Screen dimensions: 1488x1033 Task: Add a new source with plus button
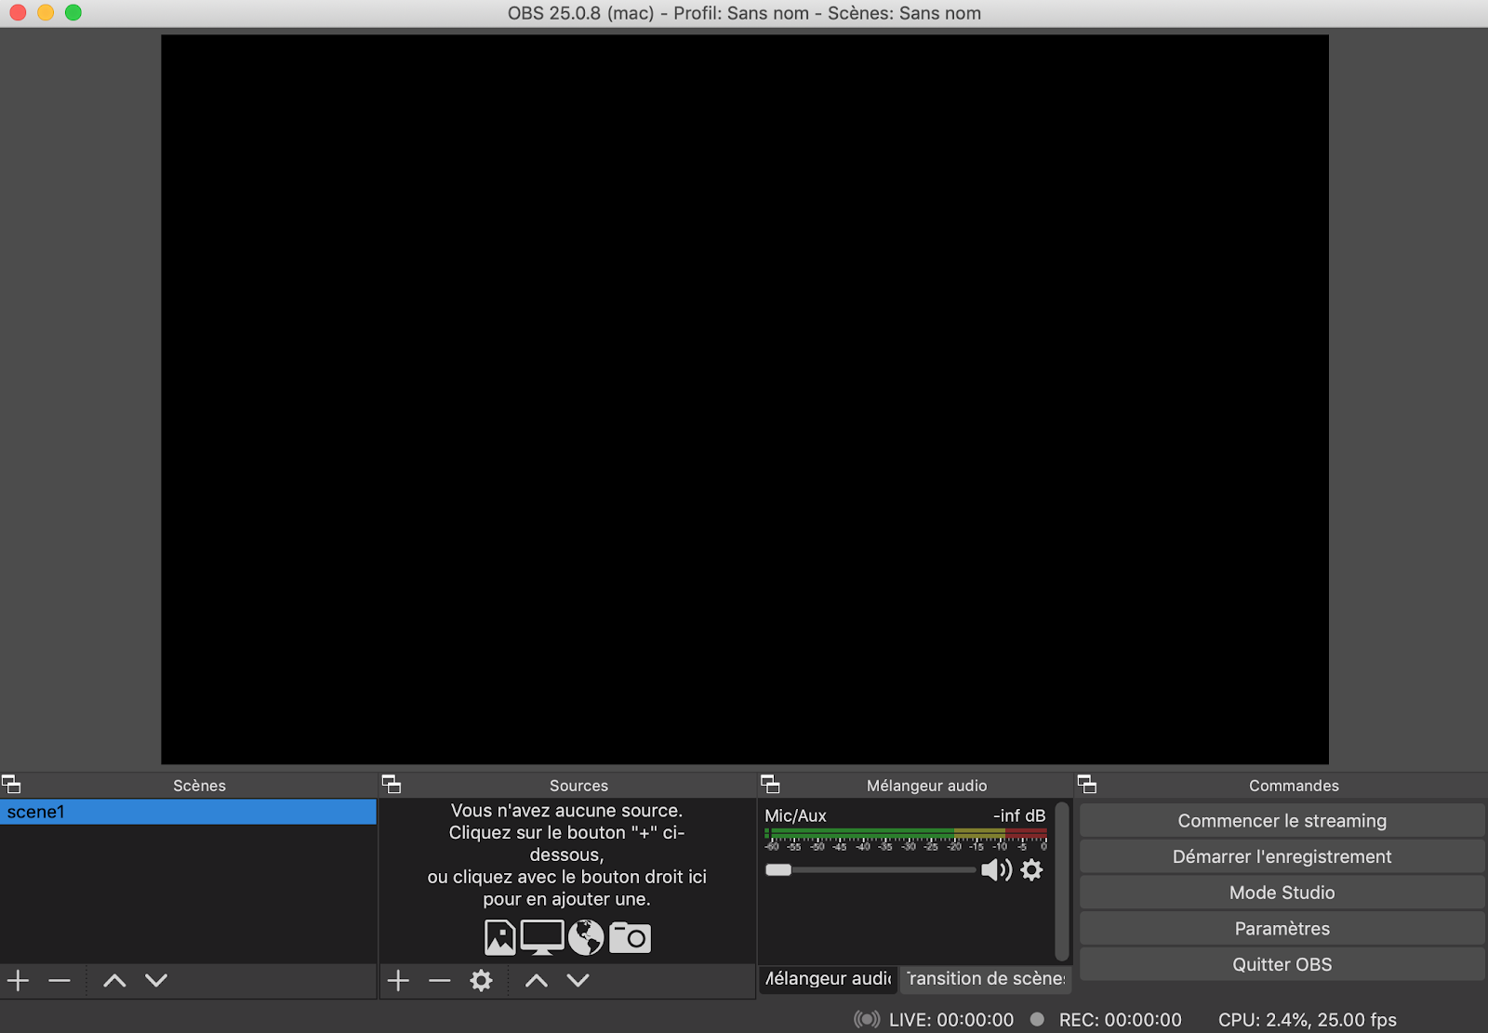point(398,980)
